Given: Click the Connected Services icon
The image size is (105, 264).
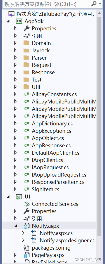Looking at the screenshot, I should pos(27,204).
